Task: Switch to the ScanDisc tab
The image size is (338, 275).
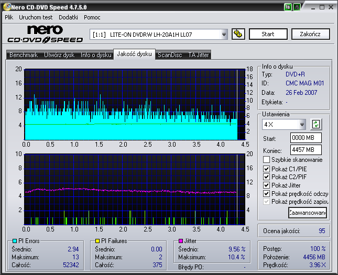Action: tap(170, 54)
